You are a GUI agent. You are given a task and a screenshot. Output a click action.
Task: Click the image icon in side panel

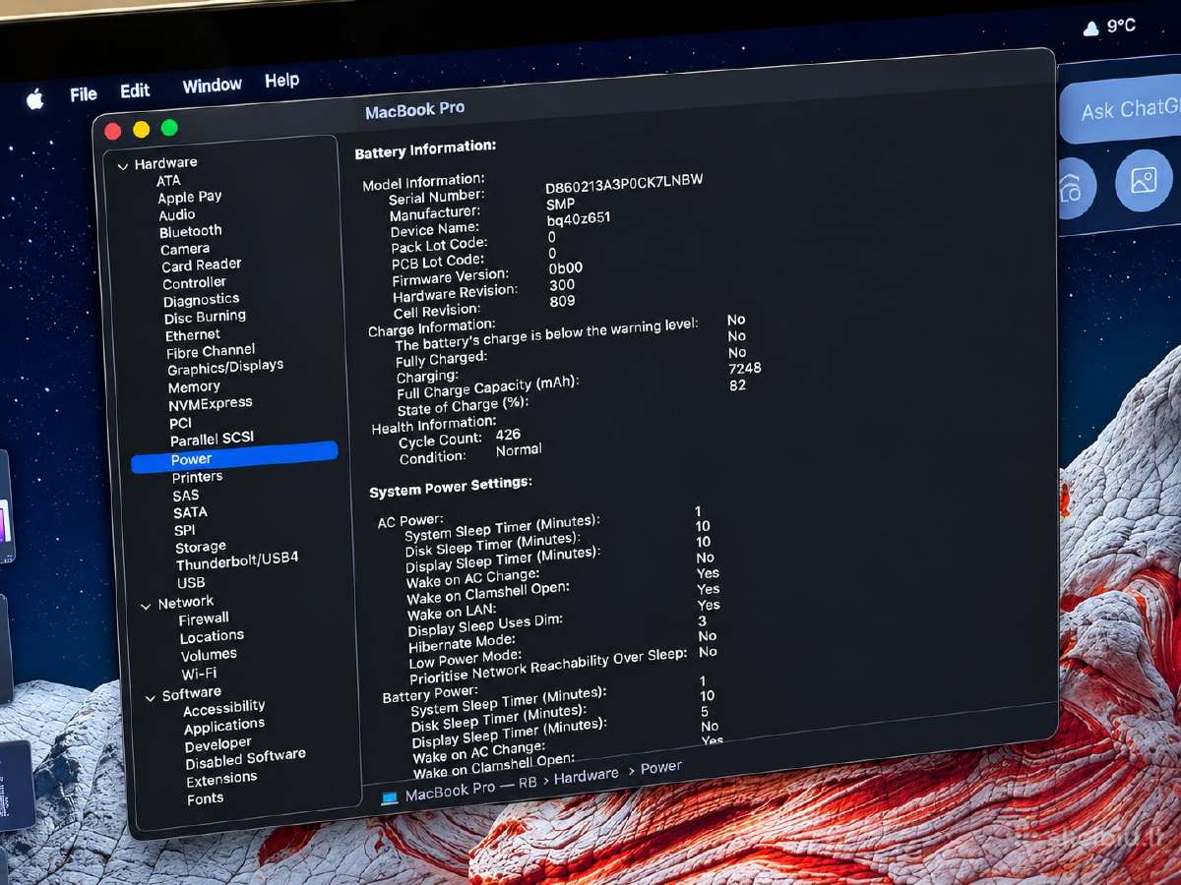point(1143,181)
